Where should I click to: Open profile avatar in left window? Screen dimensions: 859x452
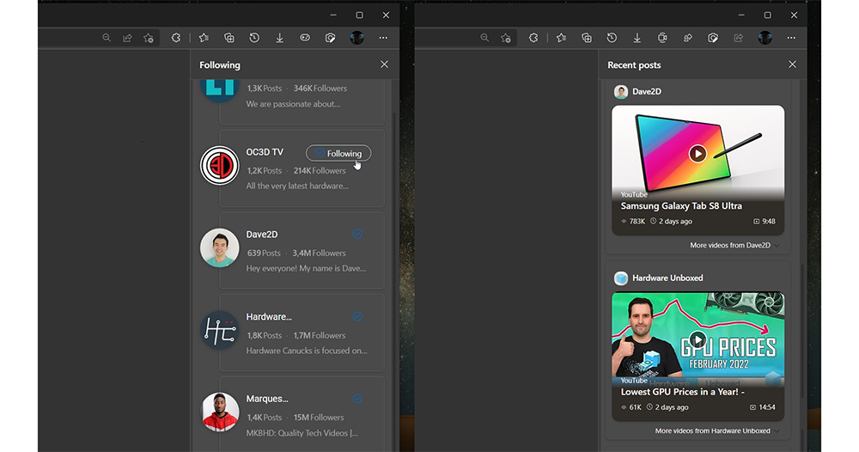click(356, 38)
